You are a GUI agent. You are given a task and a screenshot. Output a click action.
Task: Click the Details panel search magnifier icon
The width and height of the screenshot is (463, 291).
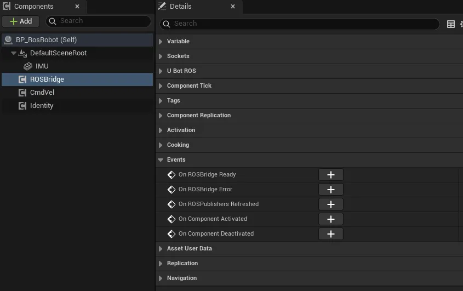pos(167,24)
